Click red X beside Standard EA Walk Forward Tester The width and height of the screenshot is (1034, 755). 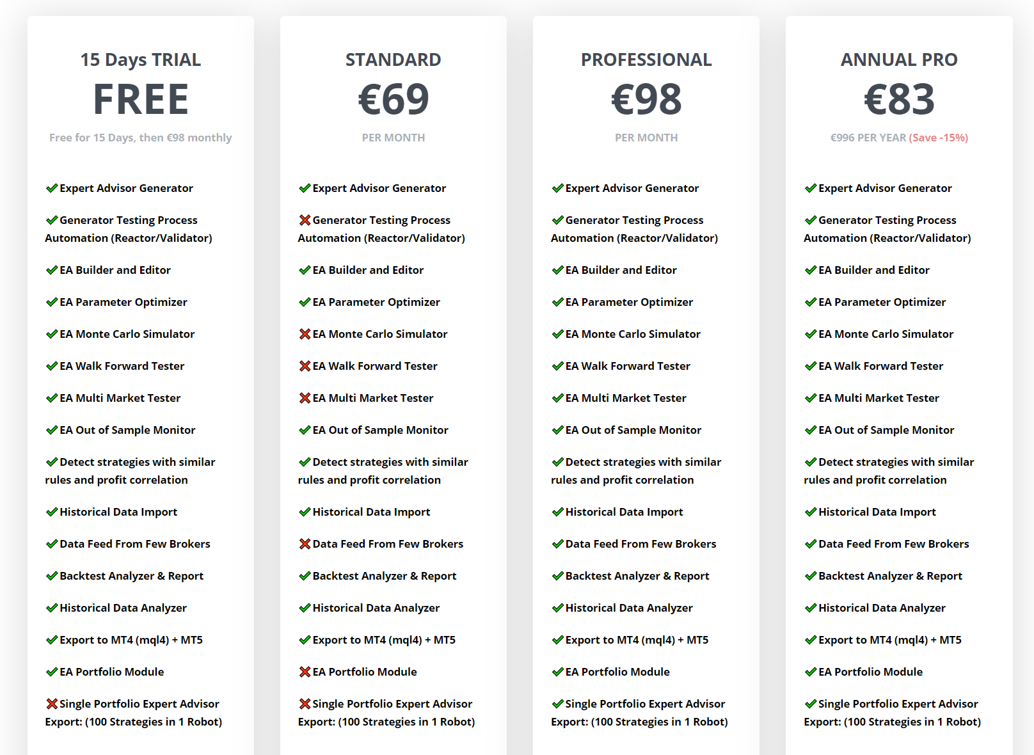click(x=305, y=366)
